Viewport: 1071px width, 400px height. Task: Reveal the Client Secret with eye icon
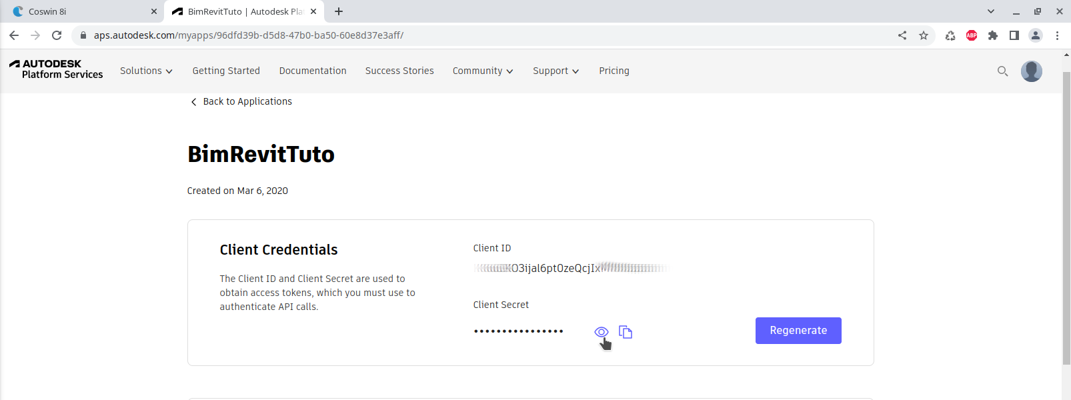(x=601, y=332)
